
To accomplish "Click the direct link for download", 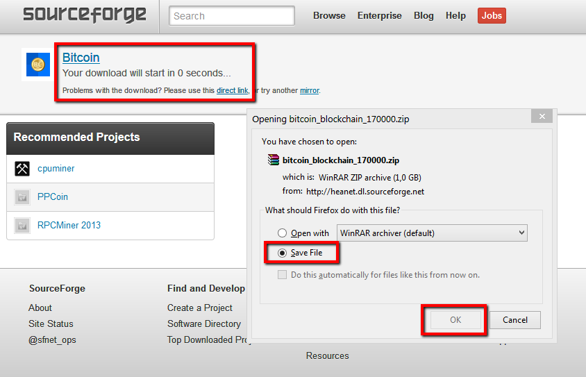I will 232,90.
